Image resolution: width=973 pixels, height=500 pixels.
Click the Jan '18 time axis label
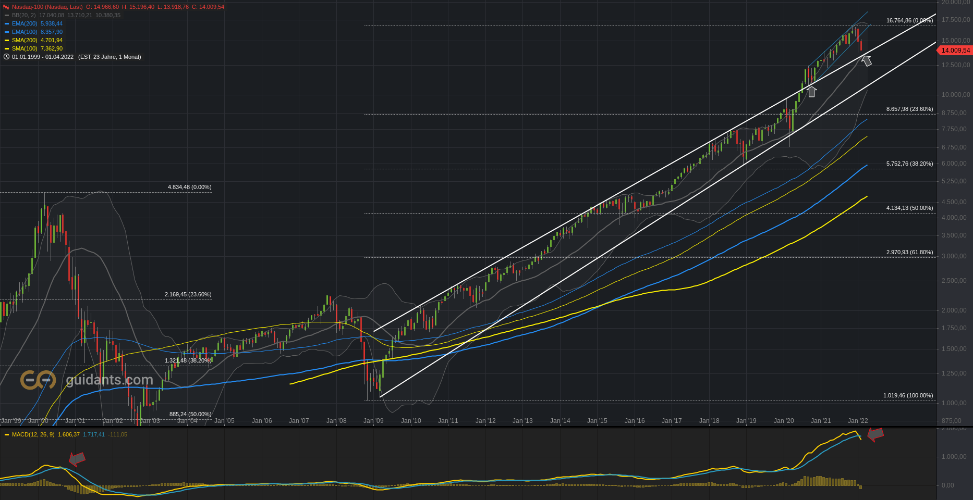tap(709, 421)
